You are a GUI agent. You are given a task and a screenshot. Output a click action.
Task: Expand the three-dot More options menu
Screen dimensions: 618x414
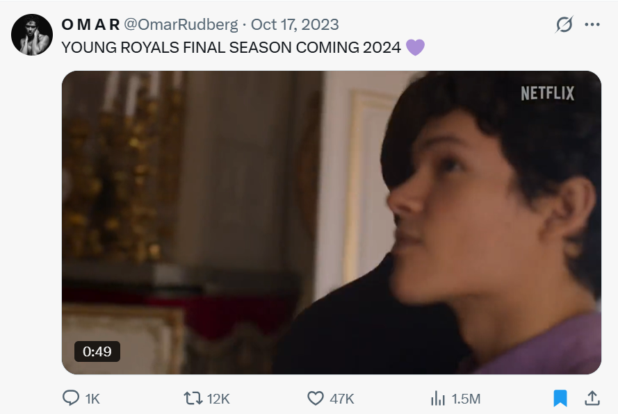(x=592, y=25)
